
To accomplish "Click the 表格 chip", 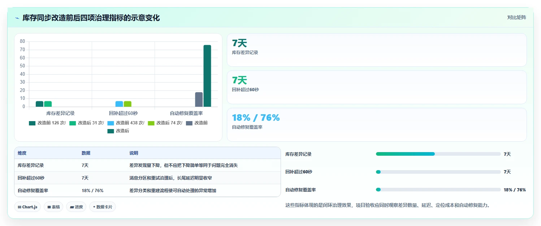I will pos(53,207).
